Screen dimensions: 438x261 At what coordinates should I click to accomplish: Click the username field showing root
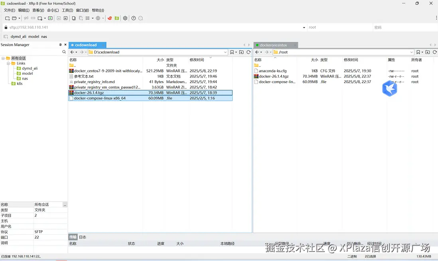pyautogui.click(x=339, y=27)
